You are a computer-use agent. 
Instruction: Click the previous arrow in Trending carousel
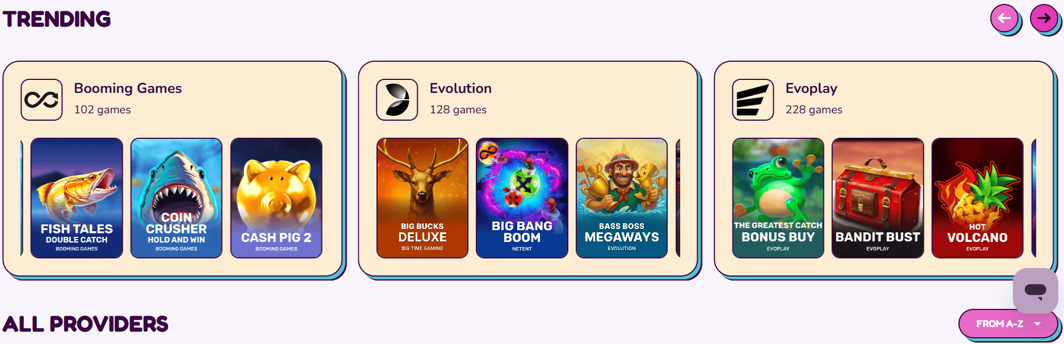click(1004, 18)
